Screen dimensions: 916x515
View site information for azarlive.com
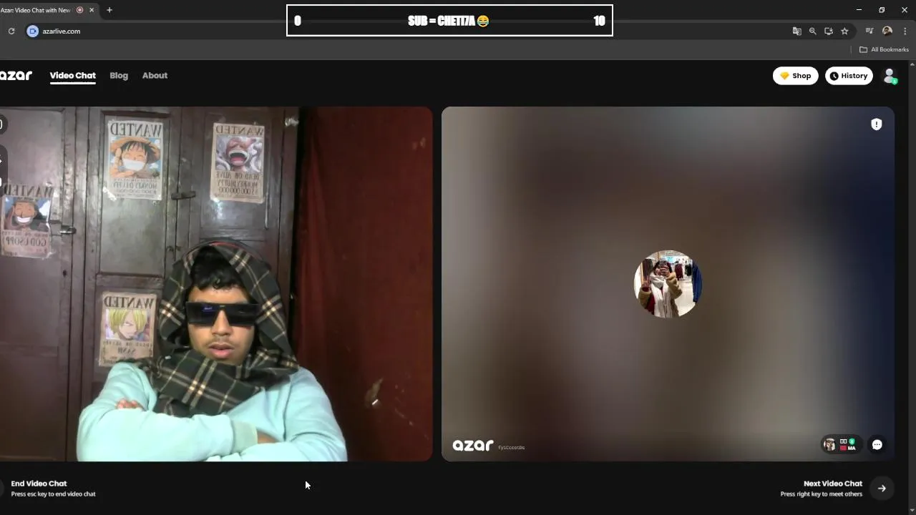32,31
